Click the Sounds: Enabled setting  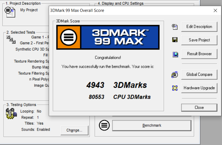click(x=36, y=130)
